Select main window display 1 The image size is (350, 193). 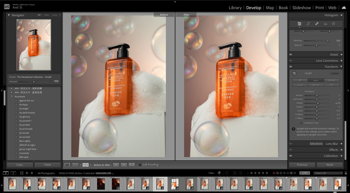(x=6, y=173)
